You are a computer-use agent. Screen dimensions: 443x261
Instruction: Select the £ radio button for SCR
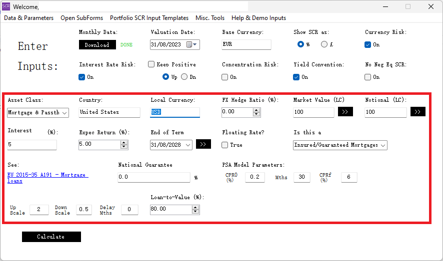(x=324, y=44)
